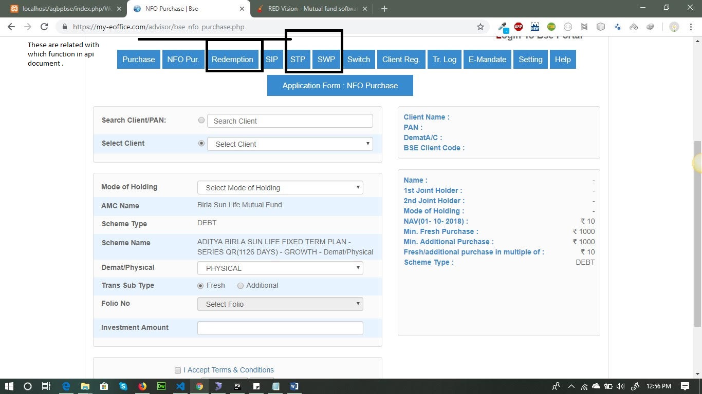Open Skype from the taskbar
Image resolution: width=702 pixels, height=394 pixels.
(123, 386)
